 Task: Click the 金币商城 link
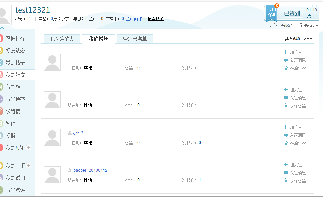134,19
